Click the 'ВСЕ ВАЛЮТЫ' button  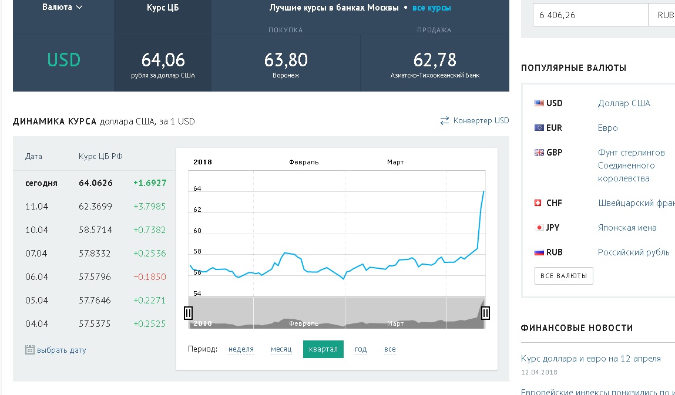[563, 276]
